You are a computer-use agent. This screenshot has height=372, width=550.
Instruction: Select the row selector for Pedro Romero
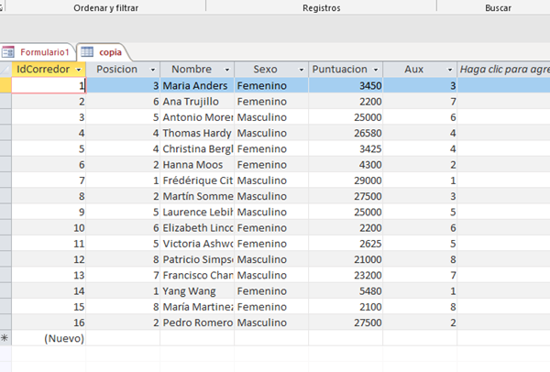[5, 322]
